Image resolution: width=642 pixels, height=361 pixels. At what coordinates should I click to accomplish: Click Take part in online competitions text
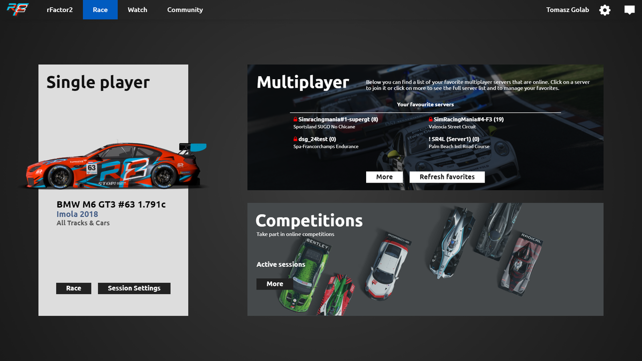(x=295, y=234)
